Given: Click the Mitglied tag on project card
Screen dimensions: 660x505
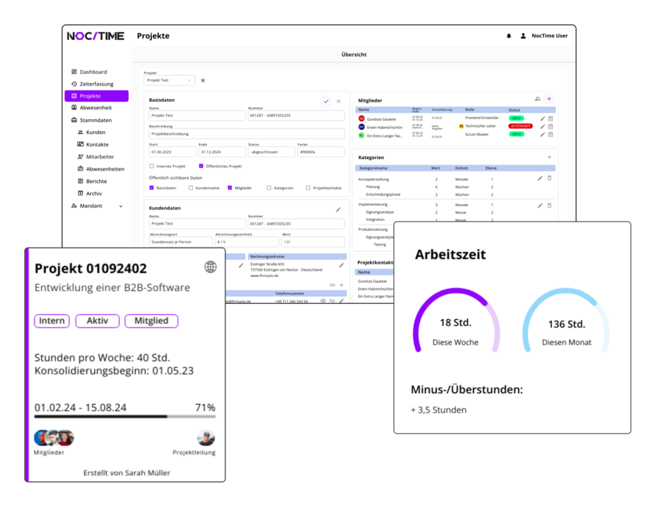Looking at the screenshot, I should coord(151,321).
